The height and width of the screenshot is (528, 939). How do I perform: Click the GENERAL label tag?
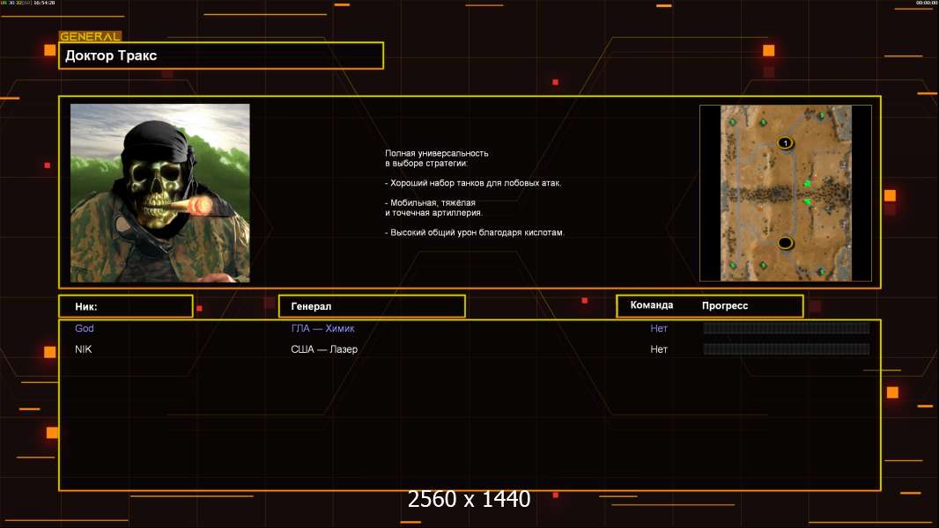[91, 36]
